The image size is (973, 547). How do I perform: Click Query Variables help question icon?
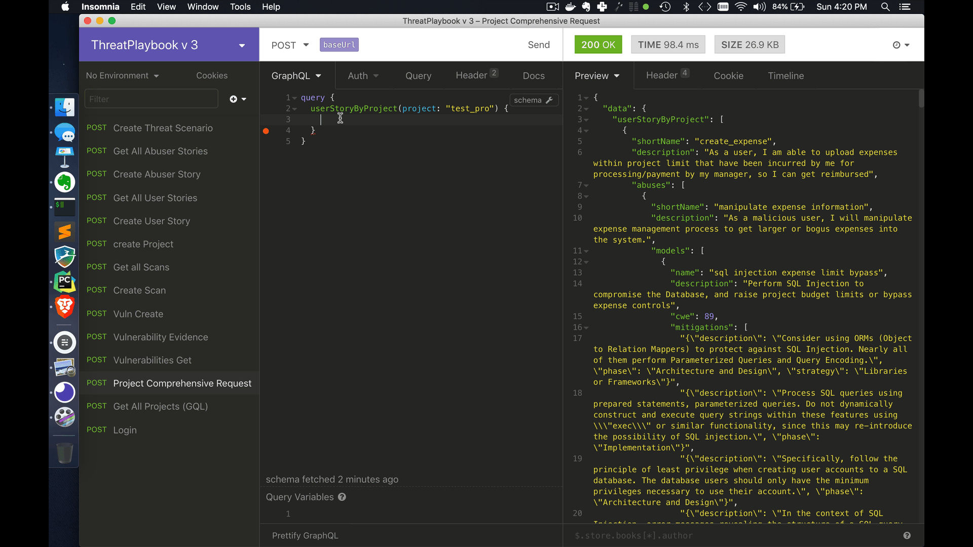tap(342, 497)
